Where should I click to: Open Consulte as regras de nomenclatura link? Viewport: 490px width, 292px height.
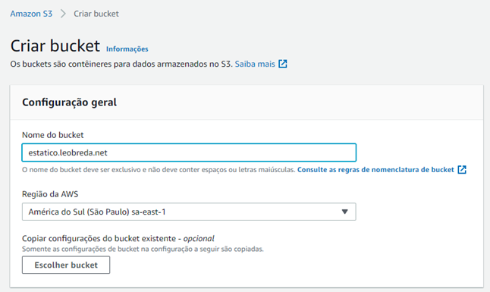click(x=375, y=170)
